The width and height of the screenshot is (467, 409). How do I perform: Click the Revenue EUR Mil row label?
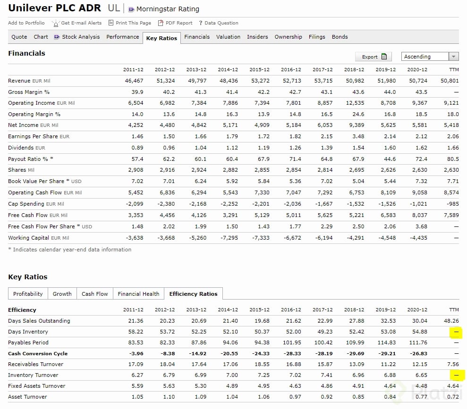[x=29, y=81]
